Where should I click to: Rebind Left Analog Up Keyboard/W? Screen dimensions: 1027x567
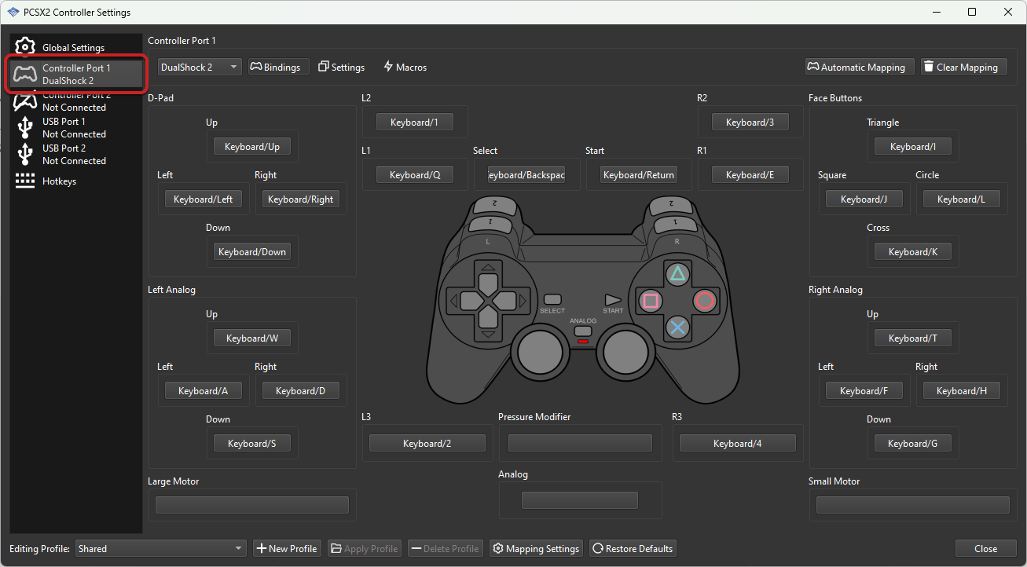coord(252,338)
